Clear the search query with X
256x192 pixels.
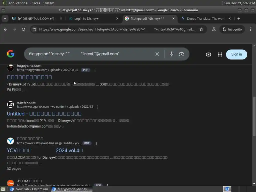point(157,54)
